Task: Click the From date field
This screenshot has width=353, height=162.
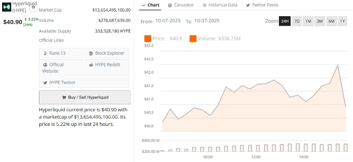Action: pyautogui.click(x=168, y=21)
